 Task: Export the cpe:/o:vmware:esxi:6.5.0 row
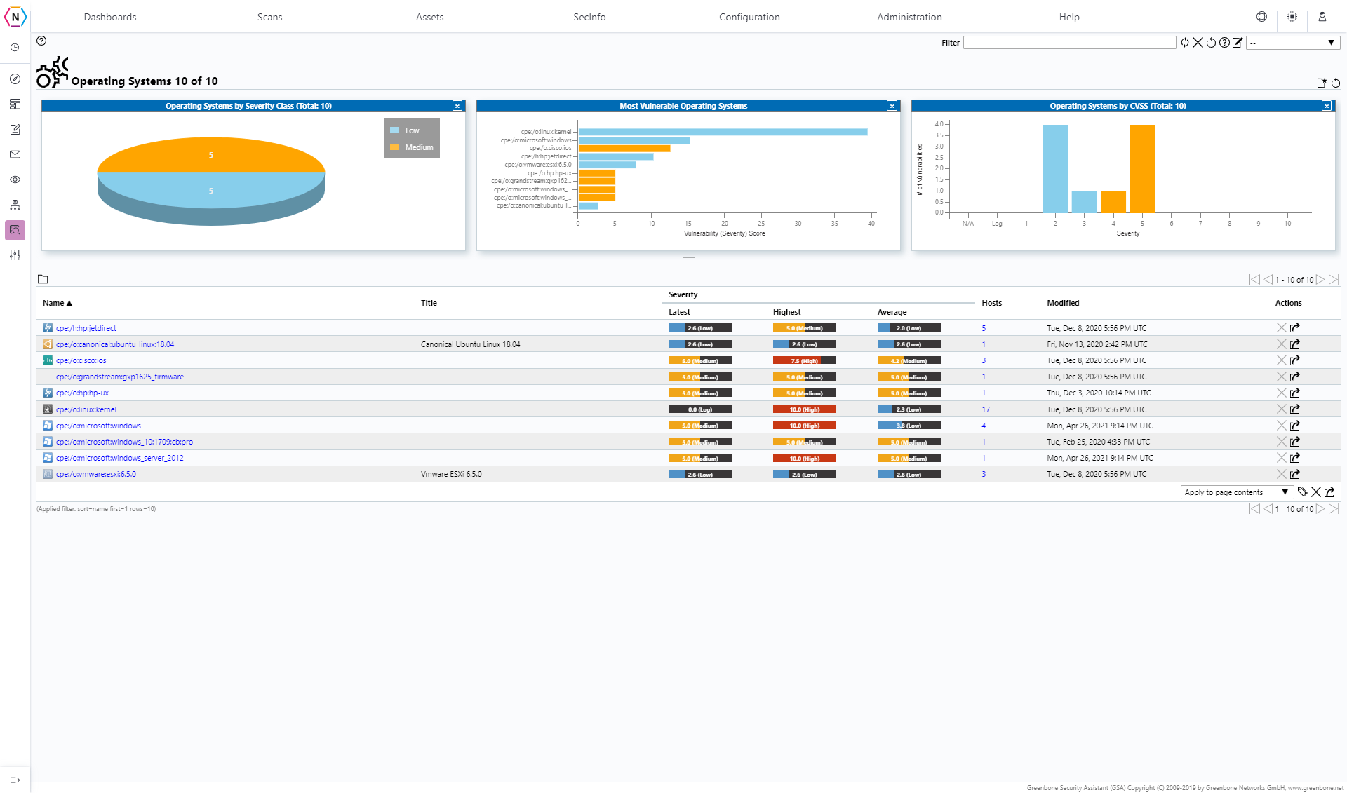click(1295, 474)
